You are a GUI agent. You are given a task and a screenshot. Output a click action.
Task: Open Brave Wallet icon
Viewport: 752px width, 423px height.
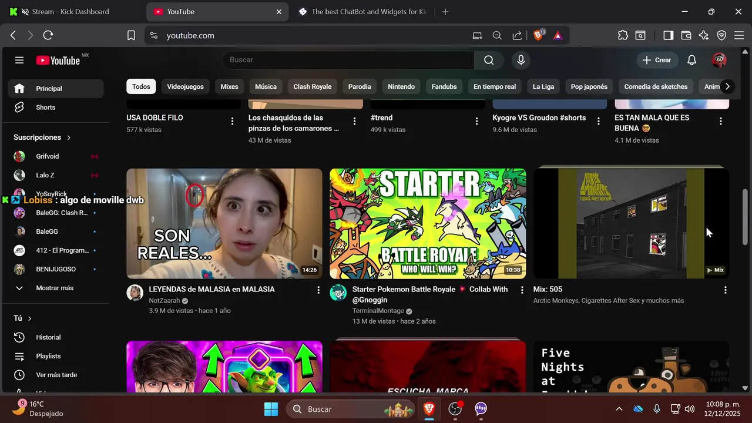(686, 35)
